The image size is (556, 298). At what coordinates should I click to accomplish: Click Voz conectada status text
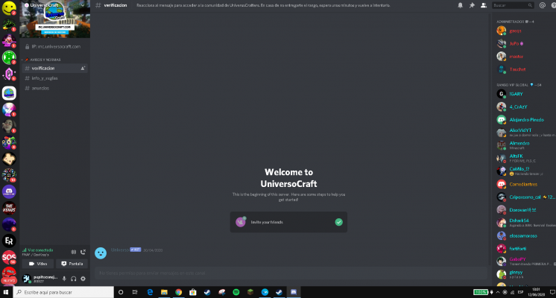coord(40,250)
